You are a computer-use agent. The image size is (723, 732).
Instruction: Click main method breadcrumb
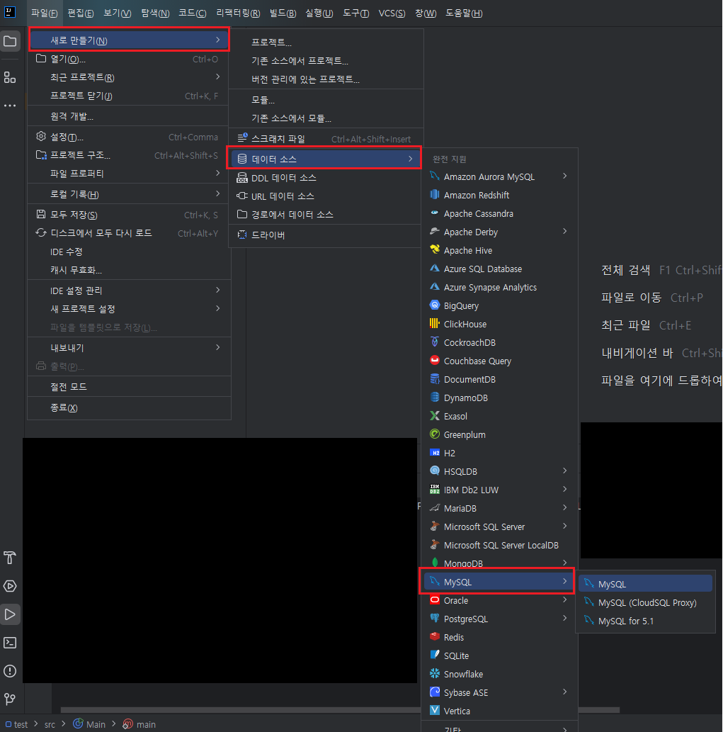140,724
